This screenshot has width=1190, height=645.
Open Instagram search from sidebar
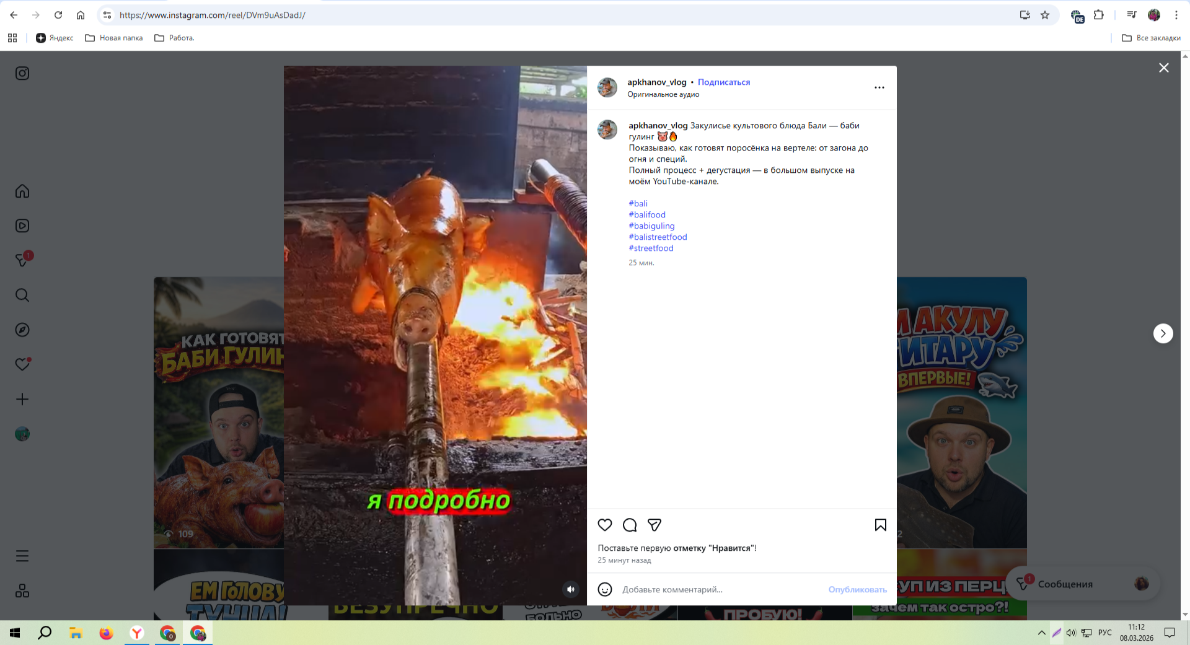click(x=22, y=295)
